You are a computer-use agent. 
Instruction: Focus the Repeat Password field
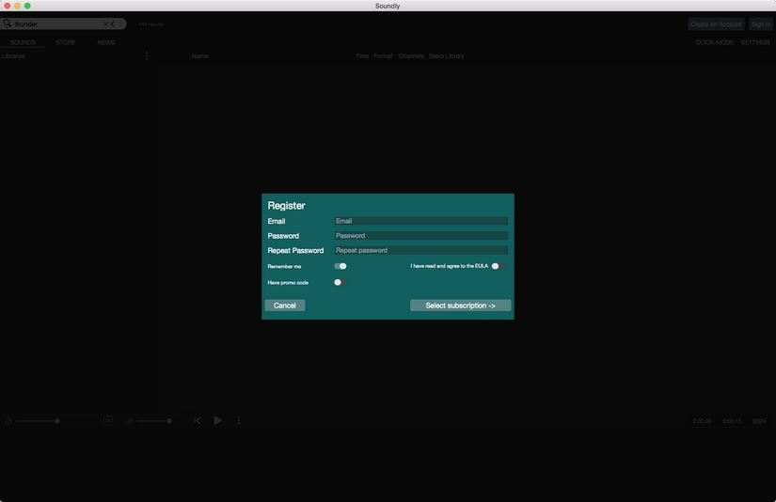(420, 250)
